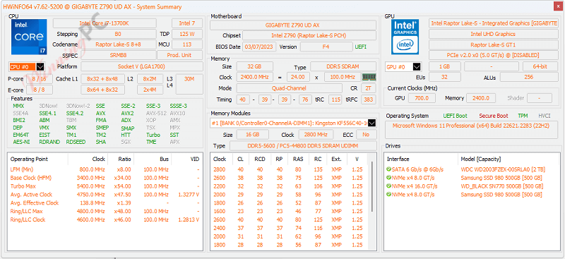Click the BIOS date 03/07/2023 field
This screenshot has width=565, height=259.
[x=260, y=47]
